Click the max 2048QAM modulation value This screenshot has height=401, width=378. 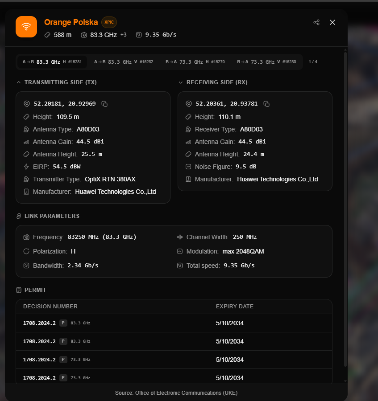click(243, 251)
